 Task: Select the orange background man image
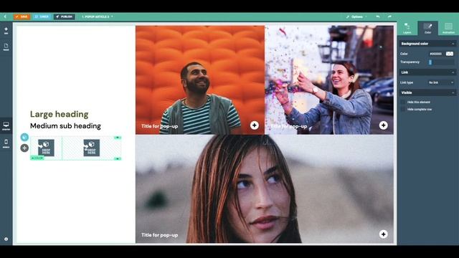(x=200, y=80)
